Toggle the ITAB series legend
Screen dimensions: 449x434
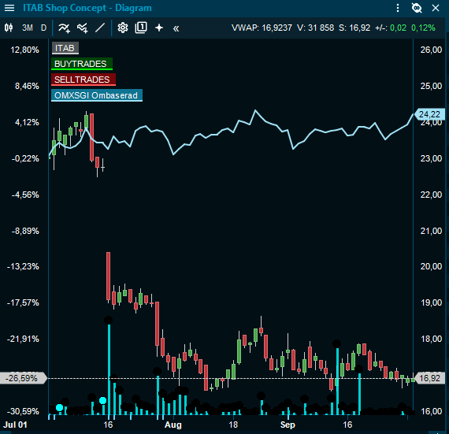65,48
